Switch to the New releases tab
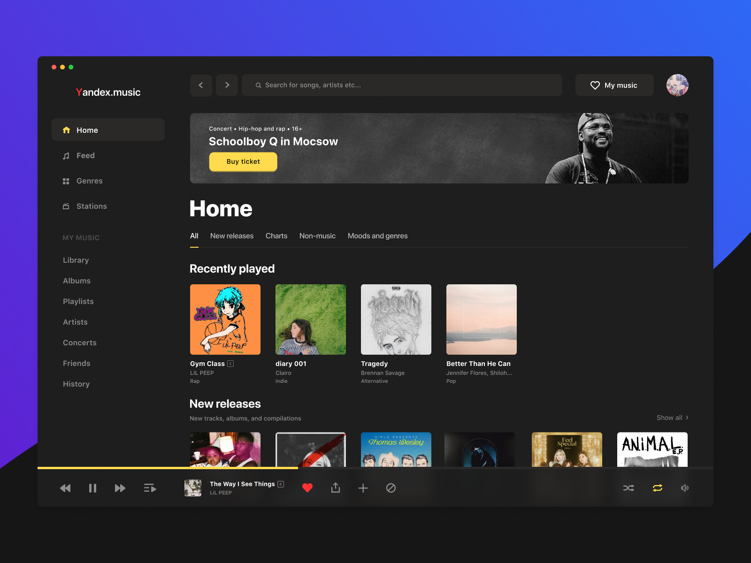The width and height of the screenshot is (751, 563). 232,236
